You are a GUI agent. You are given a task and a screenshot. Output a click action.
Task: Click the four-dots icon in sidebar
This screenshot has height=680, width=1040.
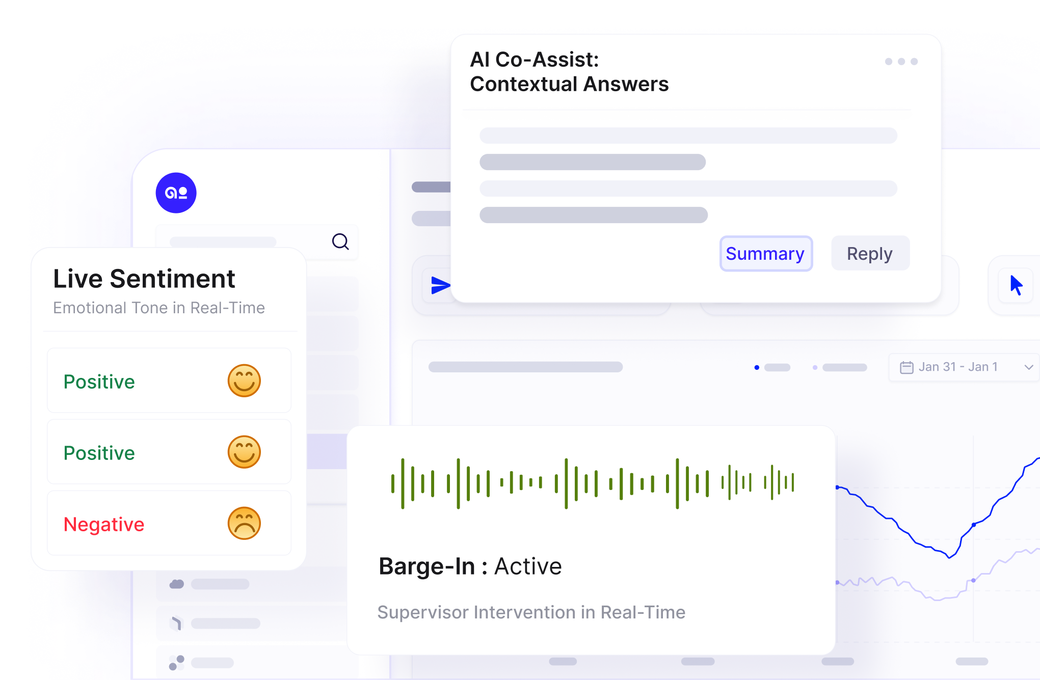pyautogui.click(x=176, y=663)
